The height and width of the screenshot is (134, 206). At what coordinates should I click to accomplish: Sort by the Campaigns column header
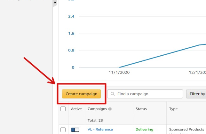click(x=97, y=109)
